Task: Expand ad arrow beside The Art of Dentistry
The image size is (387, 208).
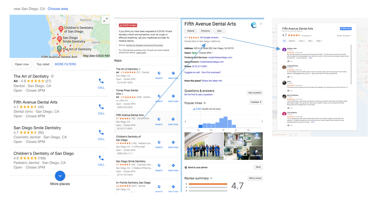Action: tap(140, 69)
